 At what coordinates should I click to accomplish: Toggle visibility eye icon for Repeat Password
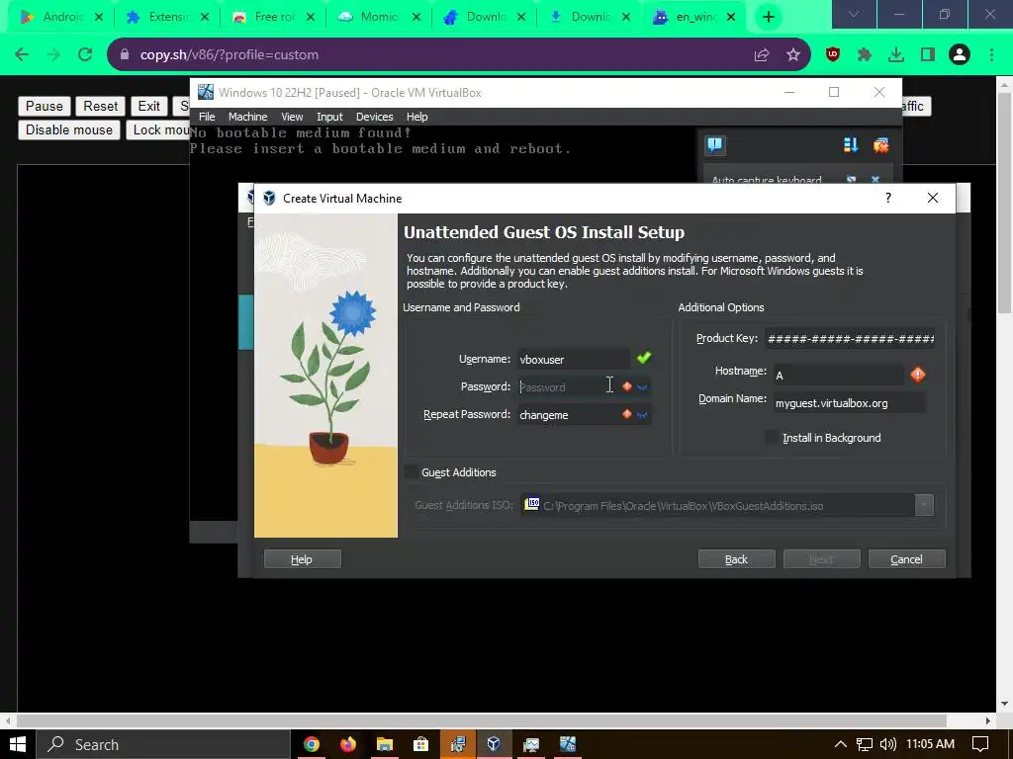[641, 414]
